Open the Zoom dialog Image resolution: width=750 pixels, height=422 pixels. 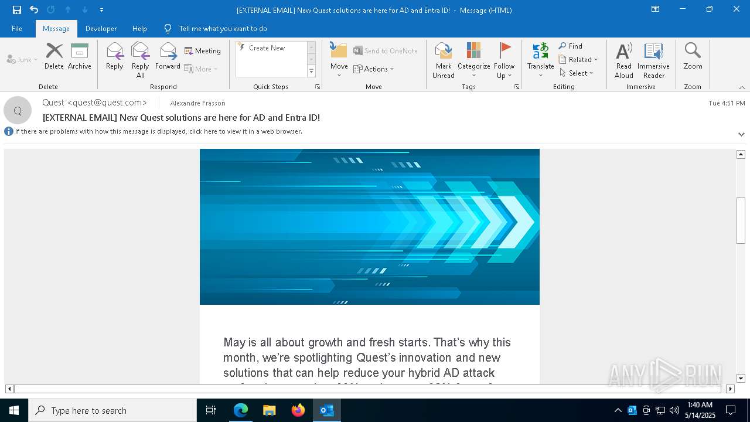693,56
